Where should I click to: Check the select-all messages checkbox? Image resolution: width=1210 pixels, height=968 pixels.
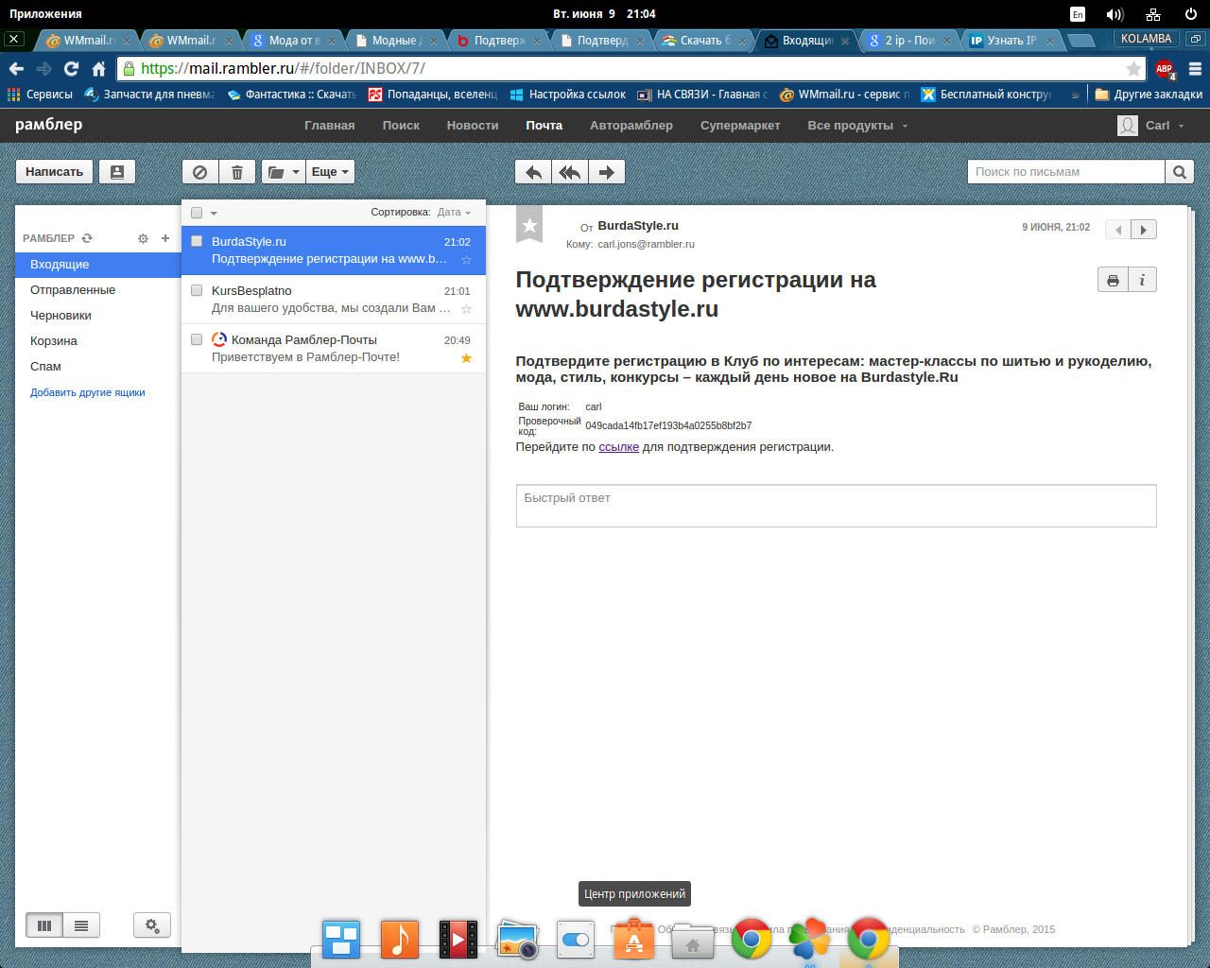coord(197,213)
